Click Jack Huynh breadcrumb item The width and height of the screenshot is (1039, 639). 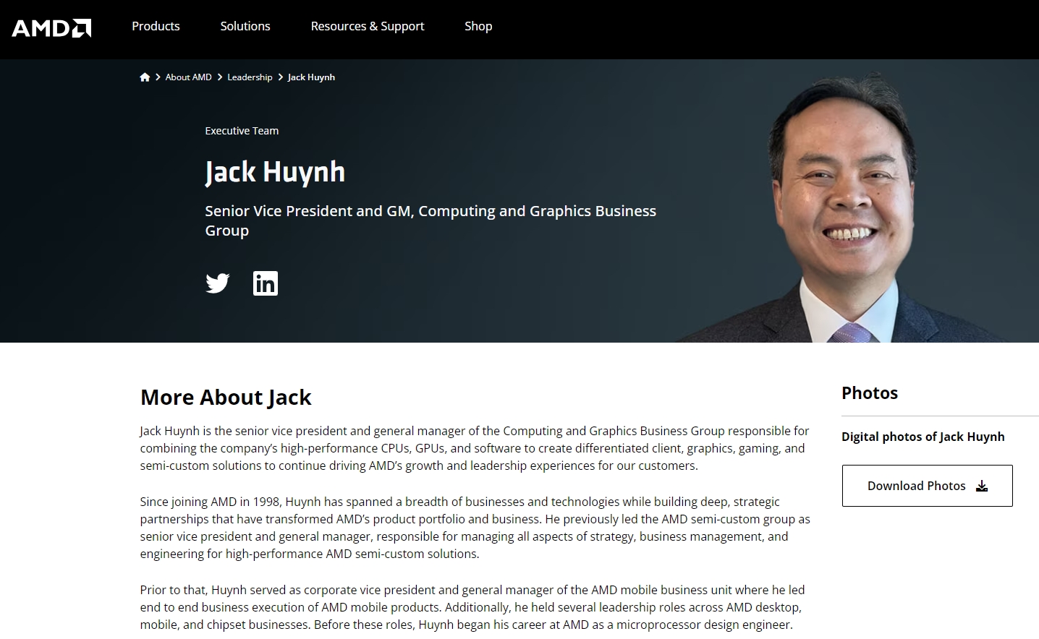click(311, 77)
